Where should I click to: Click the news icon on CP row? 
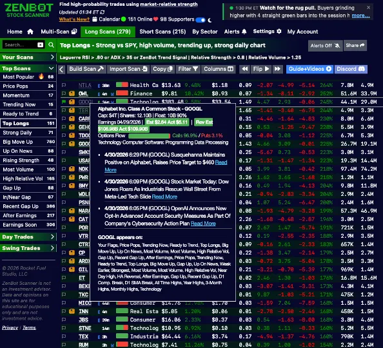coord(72,253)
